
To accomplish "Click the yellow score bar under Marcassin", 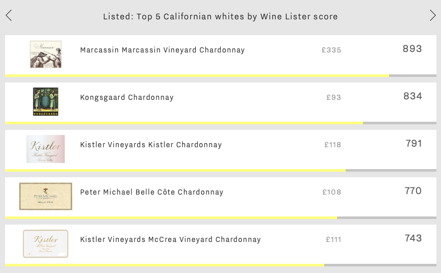I will point(197,76).
